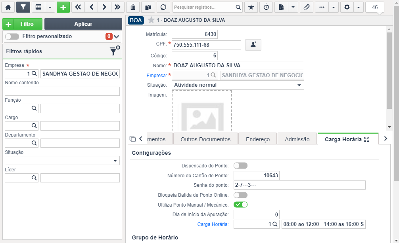
Task: Jump to the last record
Action: click(117, 7)
